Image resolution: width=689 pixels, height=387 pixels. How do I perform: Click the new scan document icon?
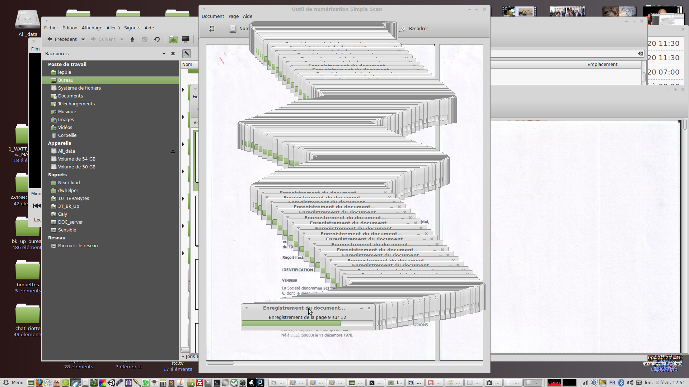[x=212, y=29]
